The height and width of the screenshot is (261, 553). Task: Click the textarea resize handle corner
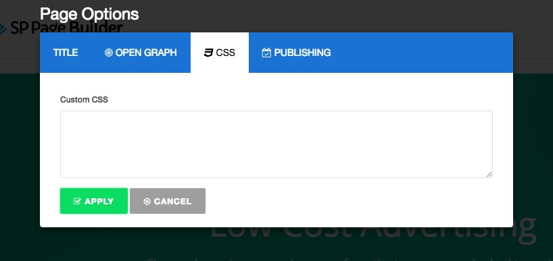pos(489,175)
